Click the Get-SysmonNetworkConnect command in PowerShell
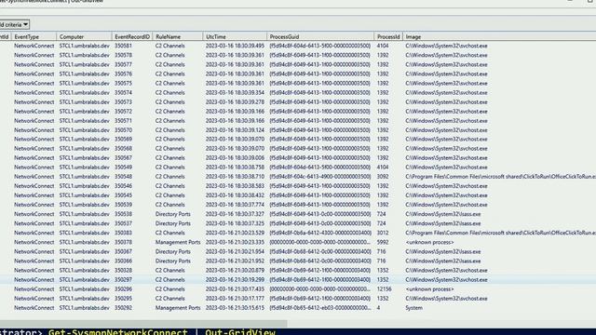Screen dimensions: 596x335 click(x=117, y=332)
